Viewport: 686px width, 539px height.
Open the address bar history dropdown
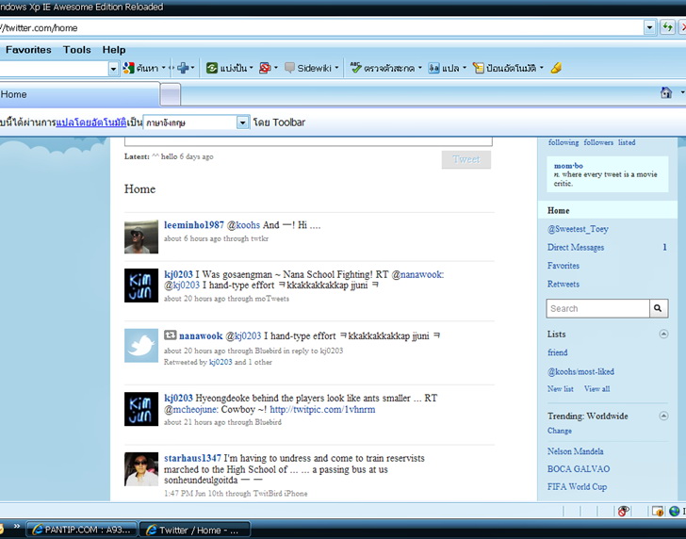pyautogui.click(x=649, y=27)
